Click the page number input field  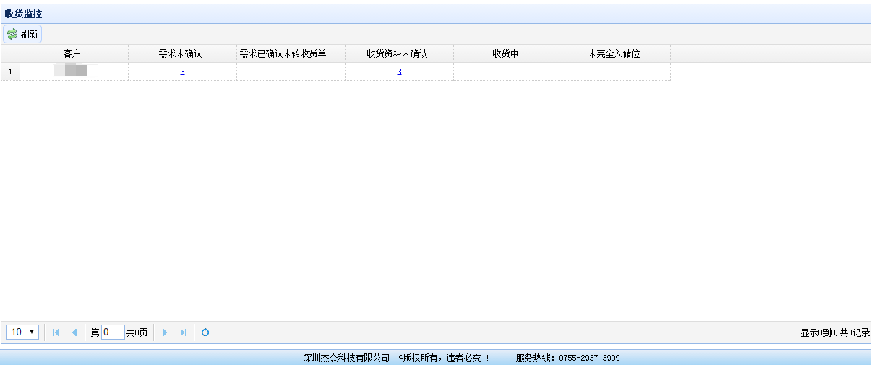[113, 332]
